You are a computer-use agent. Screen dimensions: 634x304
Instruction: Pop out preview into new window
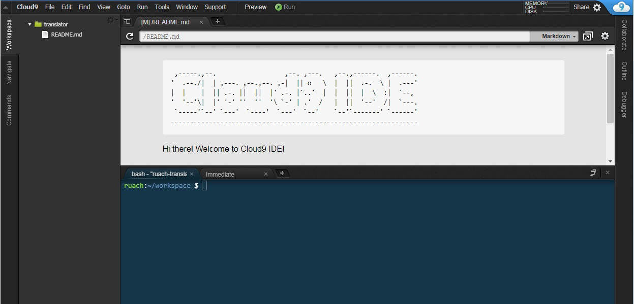point(588,36)
